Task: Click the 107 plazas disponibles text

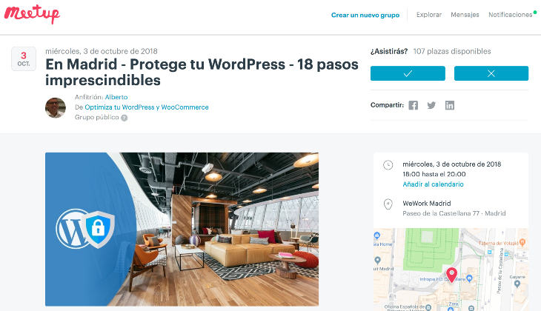Action: (452, 51)
